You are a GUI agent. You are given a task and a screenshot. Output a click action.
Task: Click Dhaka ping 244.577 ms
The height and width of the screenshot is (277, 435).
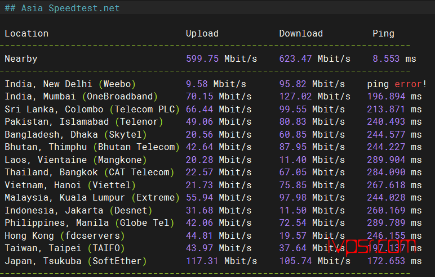tap(394, 134)
